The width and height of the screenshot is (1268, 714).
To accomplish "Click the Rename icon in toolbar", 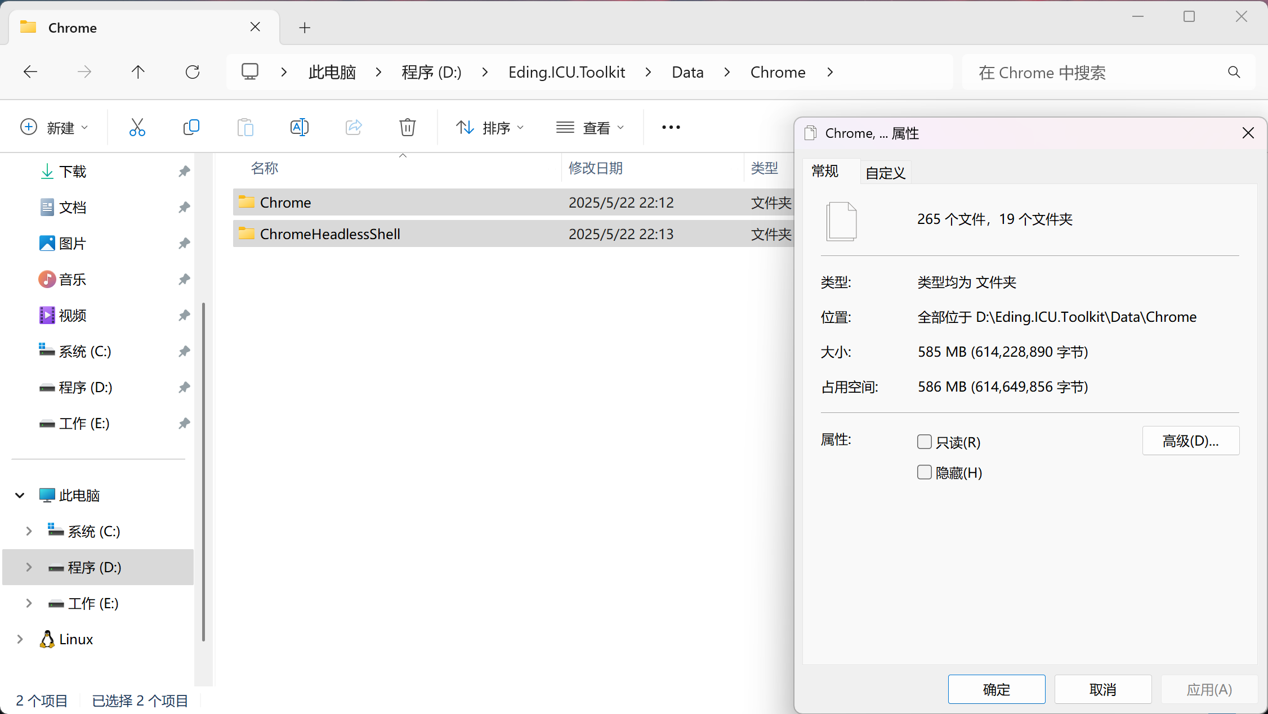I will [x=300, y=128].
